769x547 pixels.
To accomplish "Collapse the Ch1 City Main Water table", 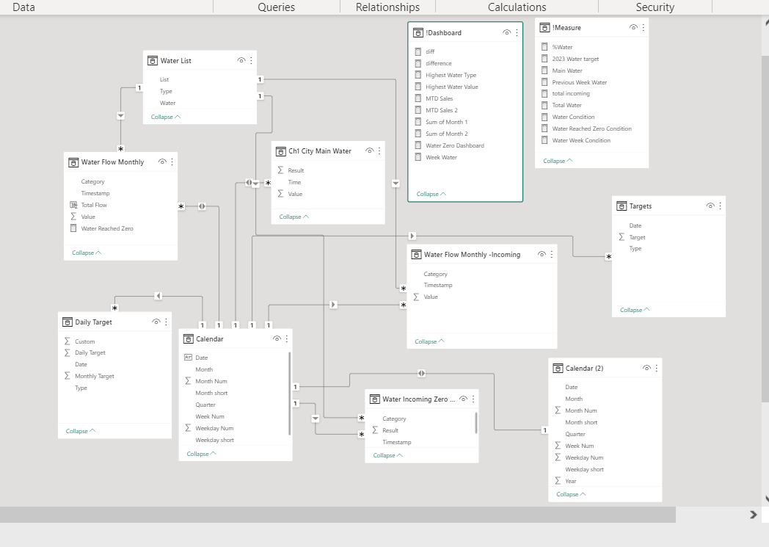I will 294,217.
